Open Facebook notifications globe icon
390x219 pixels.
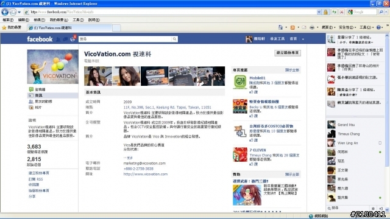click(73, 39)
